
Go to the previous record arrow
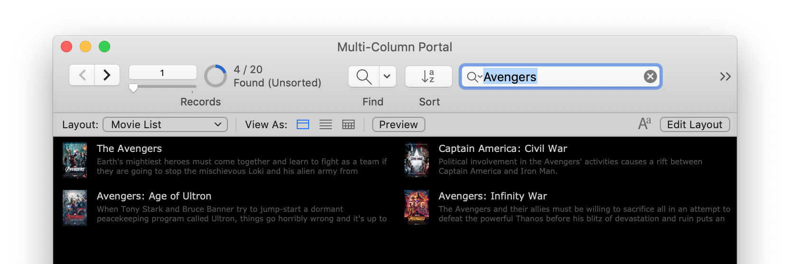[82, 75]
